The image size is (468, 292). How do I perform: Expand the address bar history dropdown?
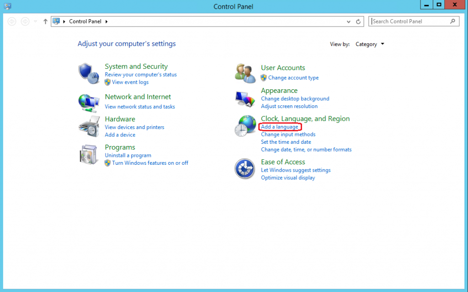tap(348, 22)
